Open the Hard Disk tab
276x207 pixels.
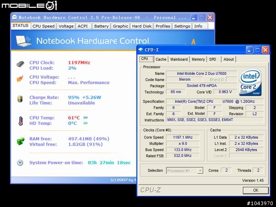click(142, 26)
